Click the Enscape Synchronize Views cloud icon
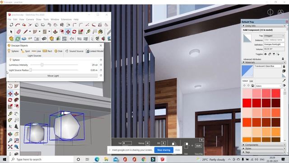Screen dimensions: 289x163 click(x=24, y=38)
